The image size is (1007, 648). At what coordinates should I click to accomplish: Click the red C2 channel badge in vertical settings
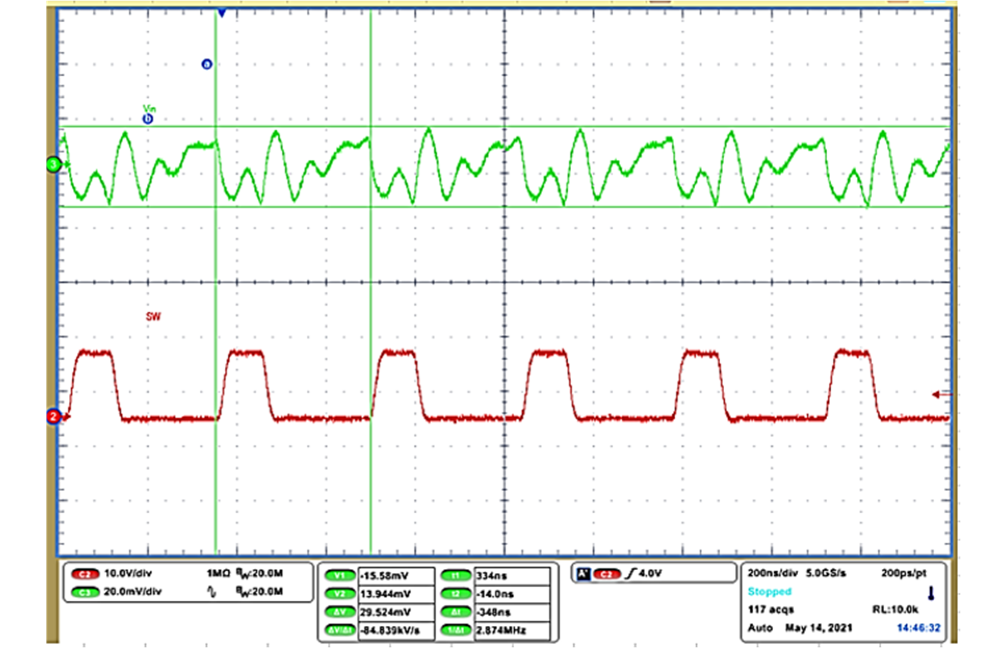(x=85, y=574)
